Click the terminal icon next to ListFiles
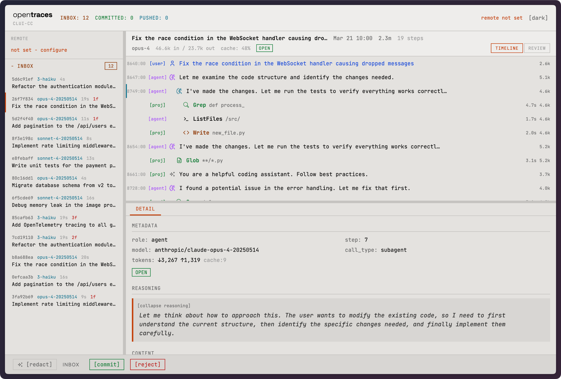Image resolution: width=561 pixels, height=379 pixels. coord(186,119)
